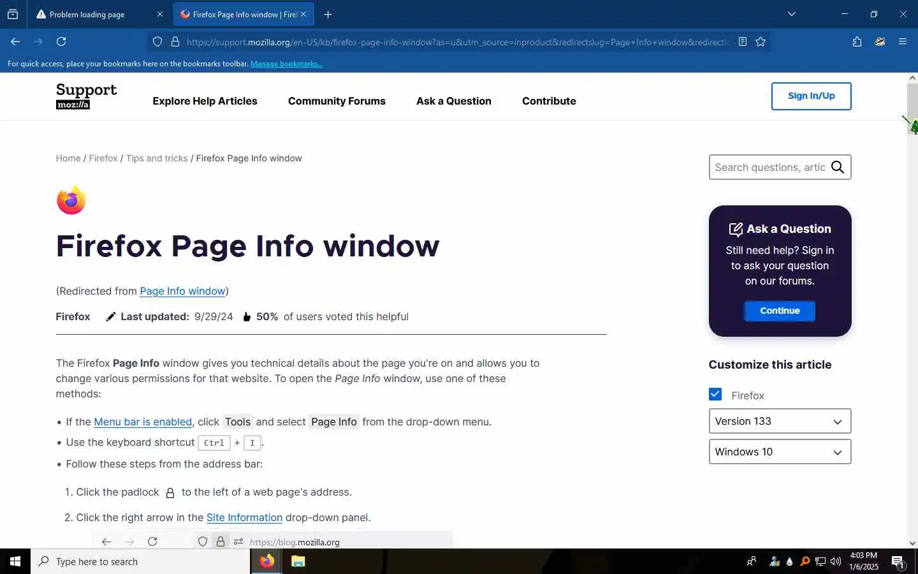Viewport: 918px width, 574px height.
Task: Click the padlock site information icon in the address bar
Action: tap(175, 41)
